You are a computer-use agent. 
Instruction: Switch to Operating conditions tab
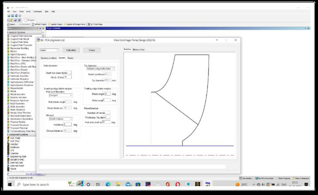tap(49, 58)
